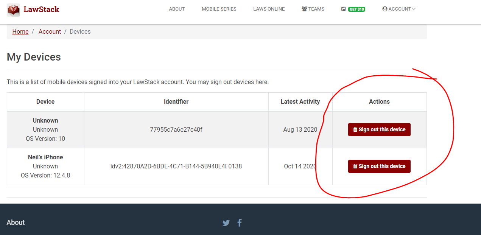Click the Aug 13 2020 activity cell
The height and width of the screenshot is (235, 481).
[300, 130]
